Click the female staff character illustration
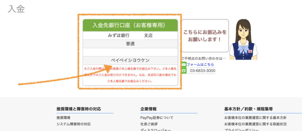The image size is (302, 131). pos(243,39)
